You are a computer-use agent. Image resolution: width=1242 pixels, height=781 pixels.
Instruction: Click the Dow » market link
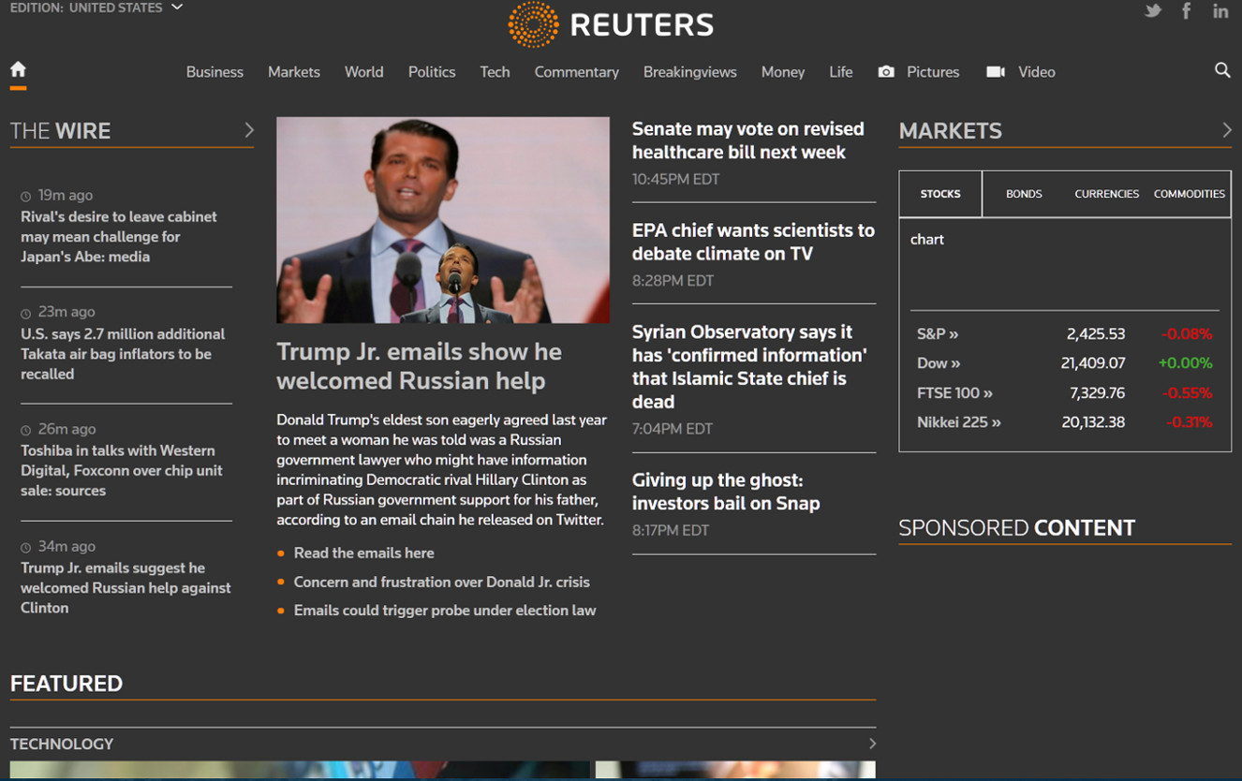click(x=939, y=362)
